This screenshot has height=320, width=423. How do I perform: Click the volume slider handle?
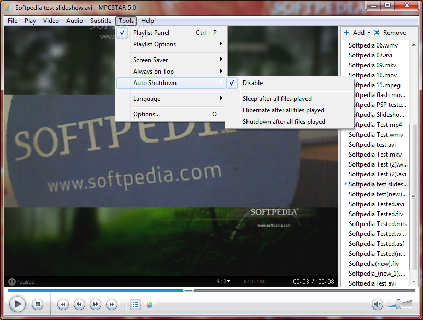[398, 304]
